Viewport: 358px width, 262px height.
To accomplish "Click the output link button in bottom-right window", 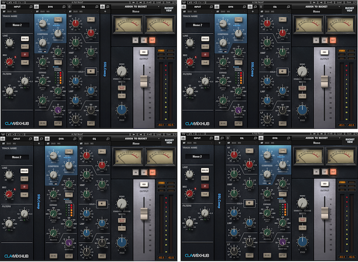I will point(325,184).
